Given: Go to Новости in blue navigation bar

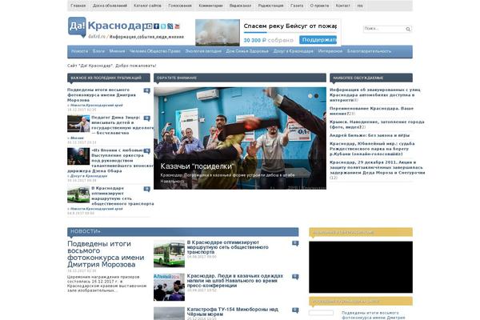Looking at the screenshot, I should point(79,51).
